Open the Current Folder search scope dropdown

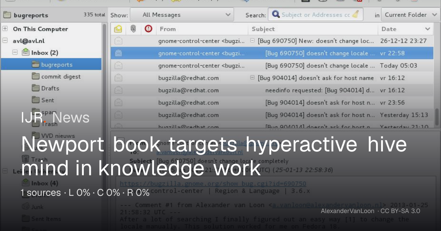pos(409,15)
